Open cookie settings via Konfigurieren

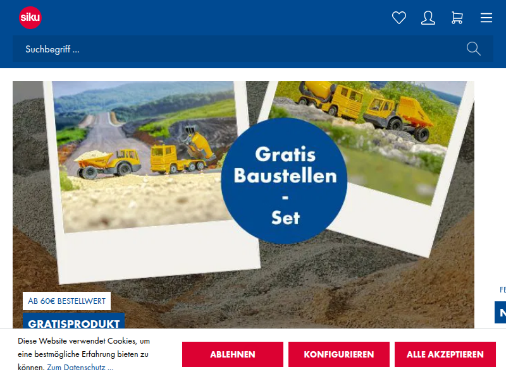pos(339,354)
